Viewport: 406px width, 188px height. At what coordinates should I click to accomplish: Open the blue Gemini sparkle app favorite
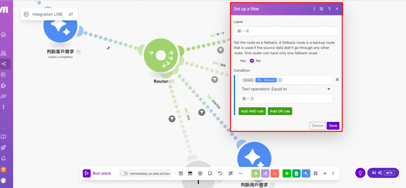point(306,173)
